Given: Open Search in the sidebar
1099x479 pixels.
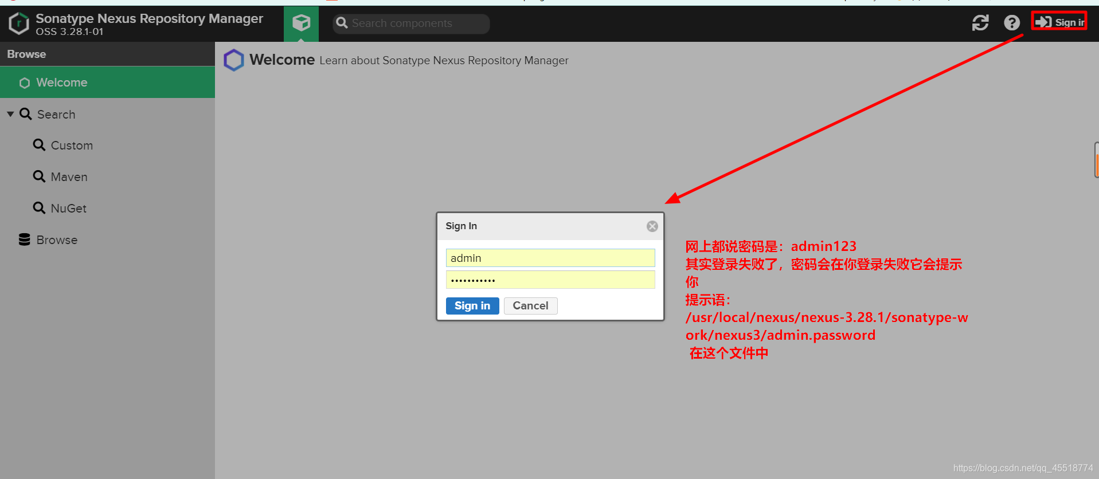Looking at the screenshot, I should pyautogui.click(x=56, y=115).
